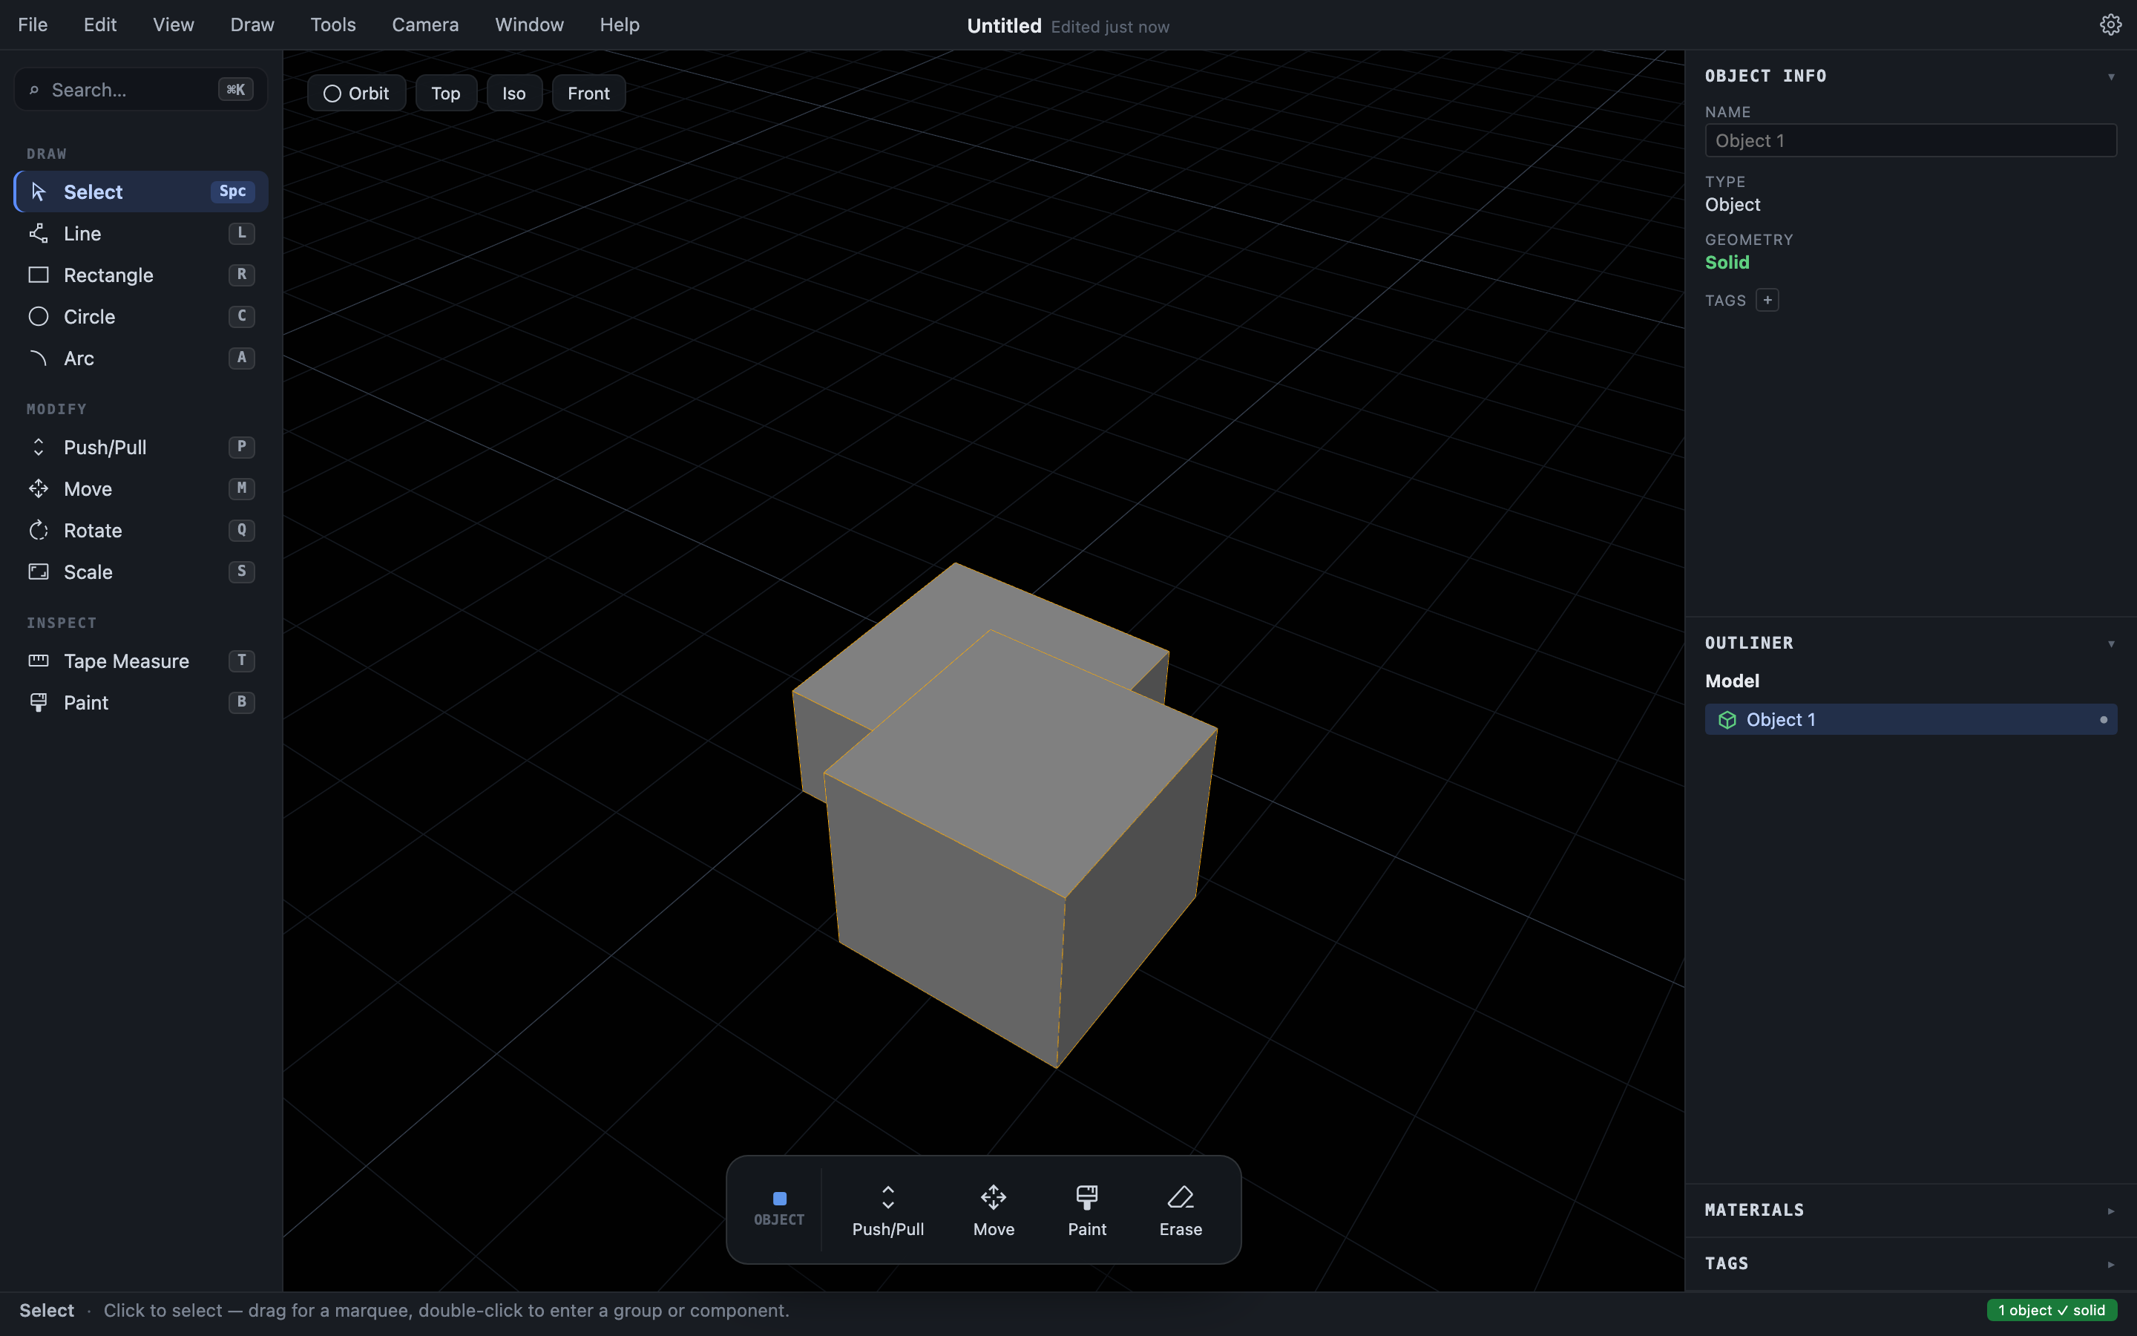
Task: Open the Tools menu
Action: pos(333,24)
